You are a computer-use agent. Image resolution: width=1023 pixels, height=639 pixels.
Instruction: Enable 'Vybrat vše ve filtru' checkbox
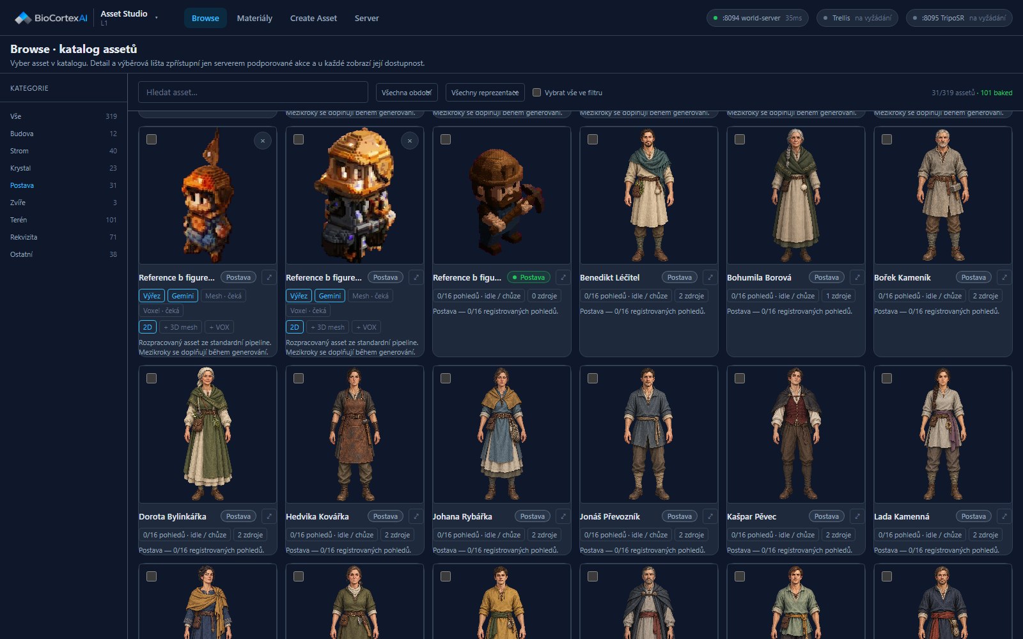(537, 93)
